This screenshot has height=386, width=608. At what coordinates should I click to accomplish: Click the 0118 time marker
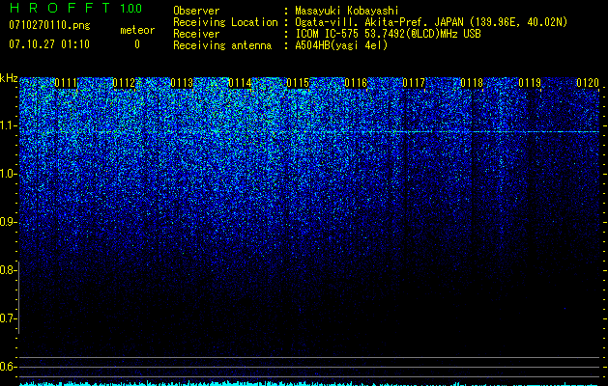point(472,83)
